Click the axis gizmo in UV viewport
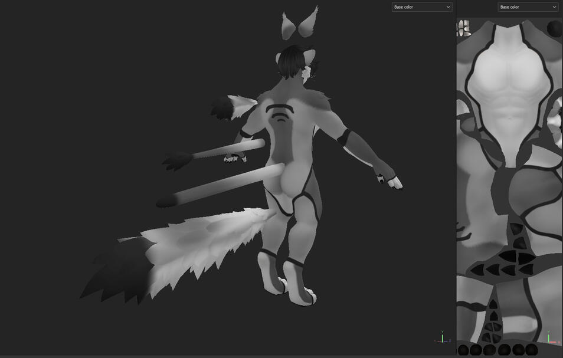Screen dimensions: 563x358 pyautogui.click(x=550, y=338)
